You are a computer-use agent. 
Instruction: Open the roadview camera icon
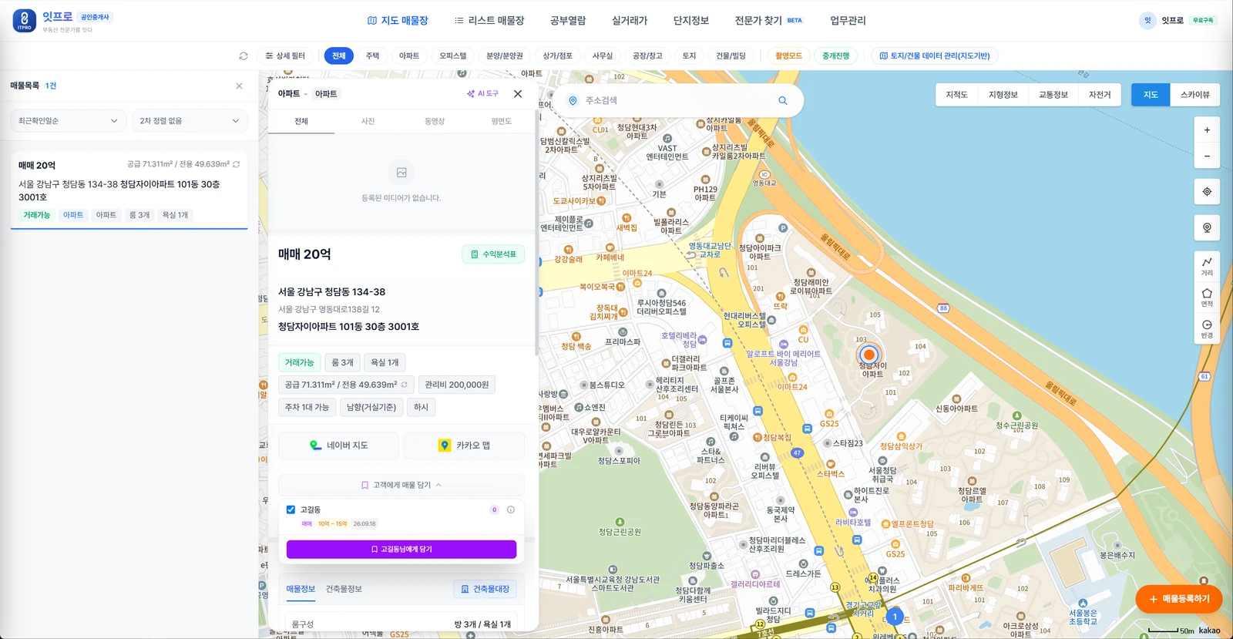(x=1207, y=227)
